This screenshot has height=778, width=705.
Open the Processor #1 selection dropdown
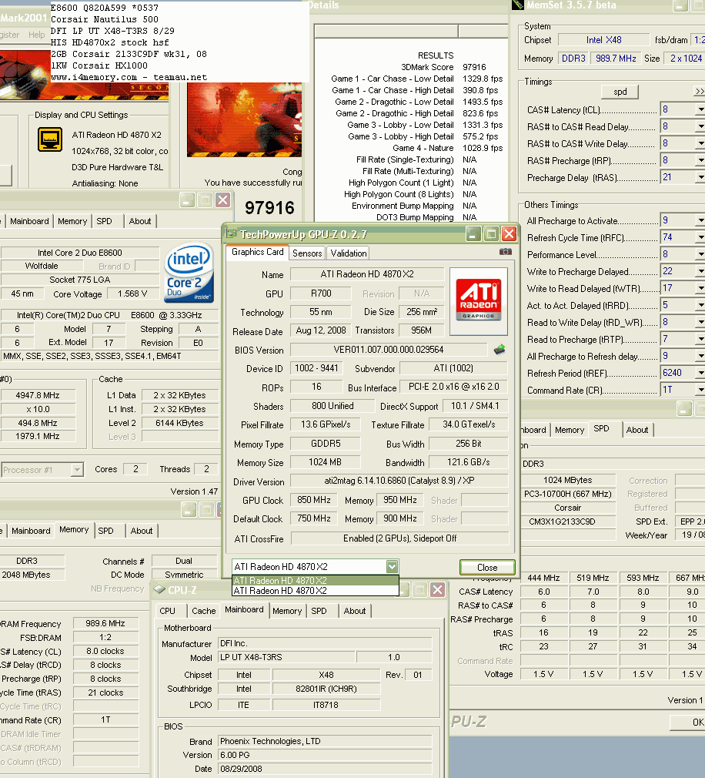(x=77, y=469)
